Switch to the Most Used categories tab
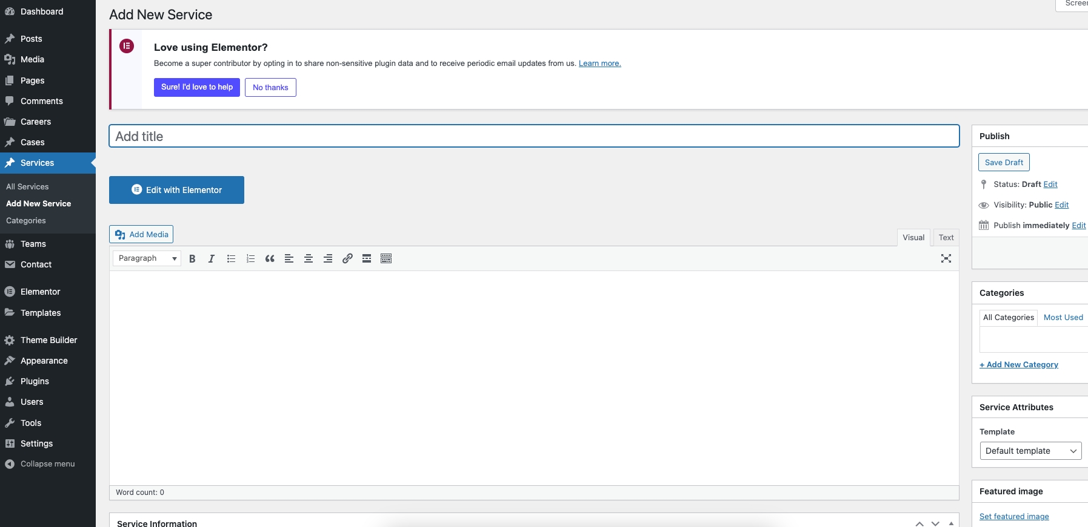 click(x=1063, y=318)
